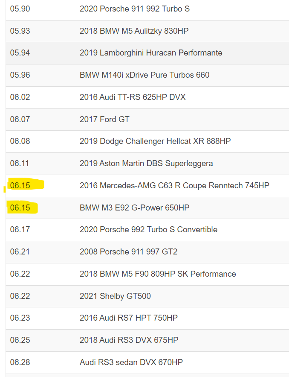This screenshot has width=289, height=377.
Task: Click BMW M3 E92 G-Power 650HP entry
Action: 134,208
